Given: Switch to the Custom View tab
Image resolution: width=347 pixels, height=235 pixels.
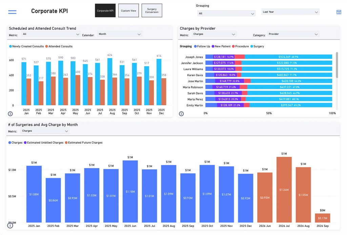Looking at the screenshot, I should tap(128, 10).
